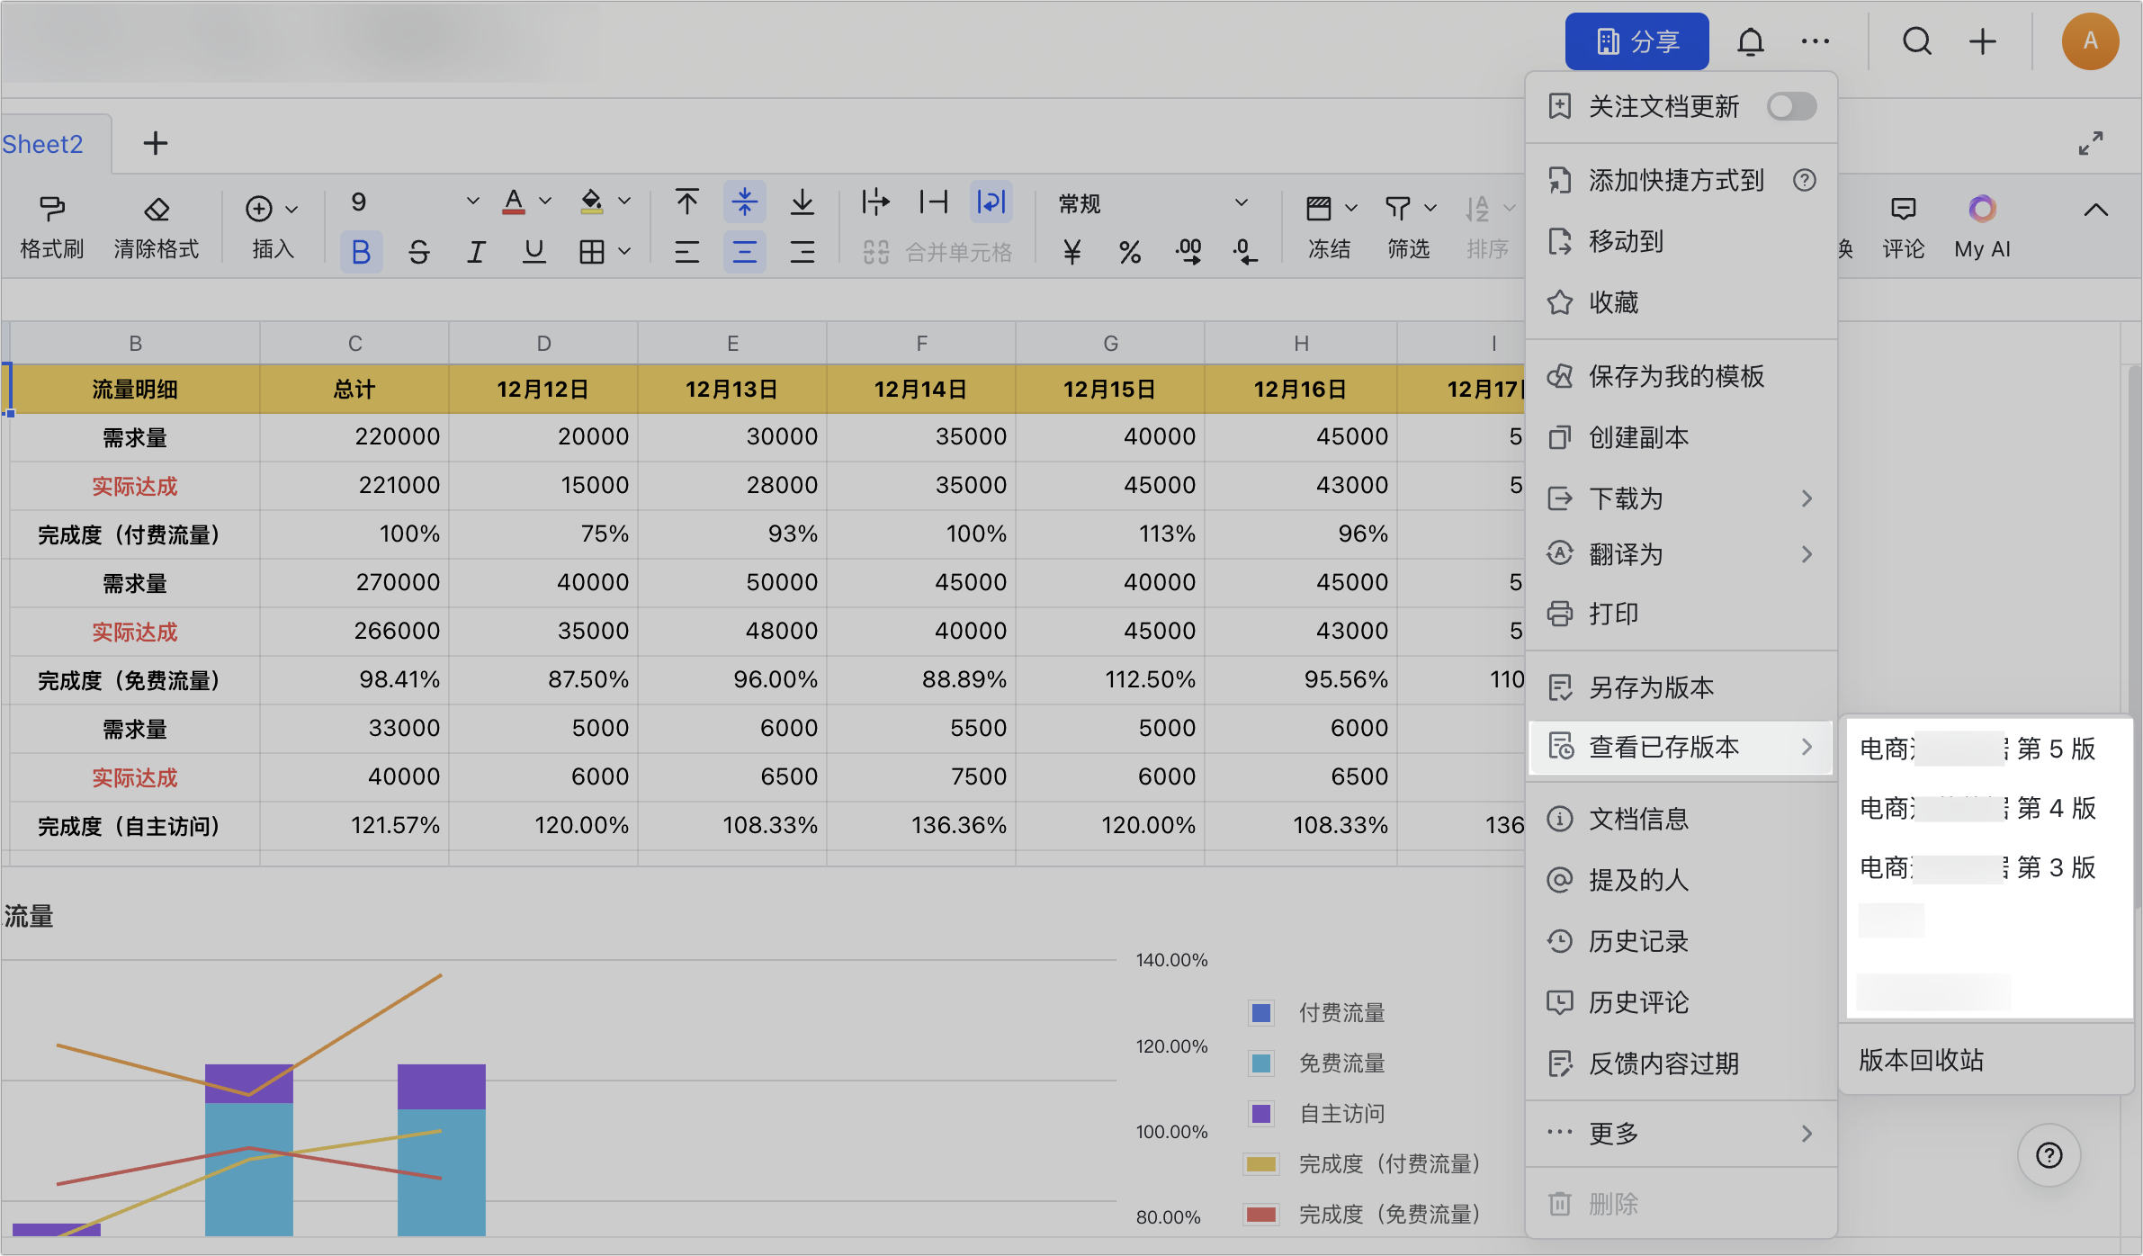Click the clear formatting eraser icon
This screenshot has width=2143, height=1256.
click(157, 209)
